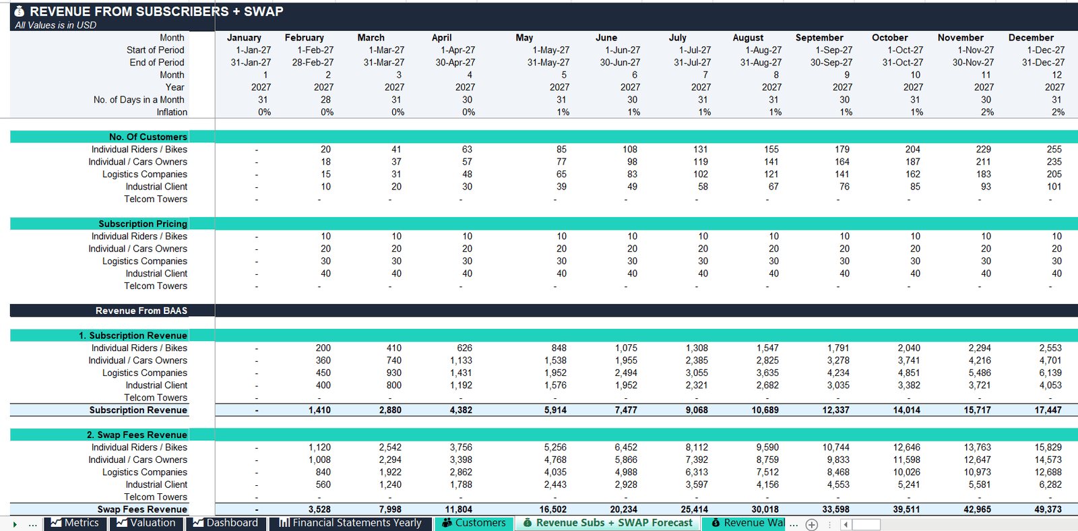This screenshot has width=1078, height=531.
Task: Select June swap fees total 20,234
Action: [x=623, y=509]
